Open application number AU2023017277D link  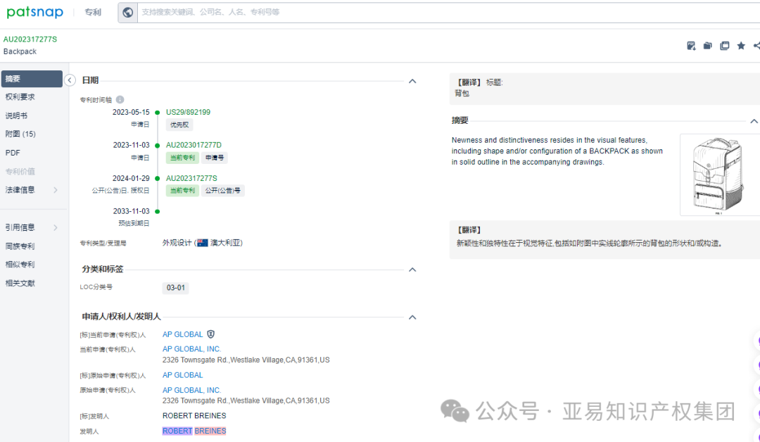point(194,145)
